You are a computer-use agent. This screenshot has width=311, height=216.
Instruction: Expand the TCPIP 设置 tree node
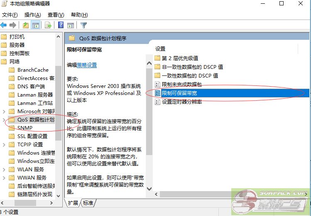coord(4,145)
